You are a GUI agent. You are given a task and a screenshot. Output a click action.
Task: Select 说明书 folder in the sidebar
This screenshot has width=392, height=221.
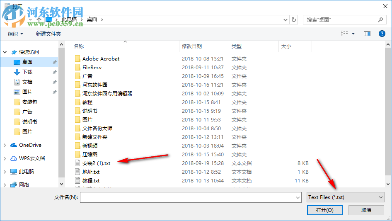30,122
